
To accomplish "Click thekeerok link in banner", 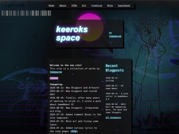I will [115, 36].
